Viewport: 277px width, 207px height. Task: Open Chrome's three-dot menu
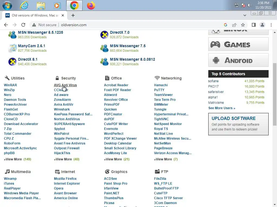click(271, 25)
